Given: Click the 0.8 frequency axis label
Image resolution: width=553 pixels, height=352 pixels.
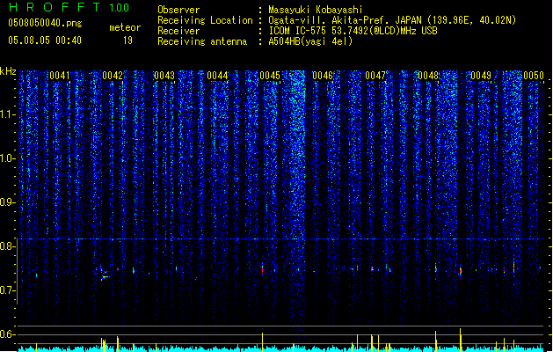Looking at the screenshot, I should 8,246.
